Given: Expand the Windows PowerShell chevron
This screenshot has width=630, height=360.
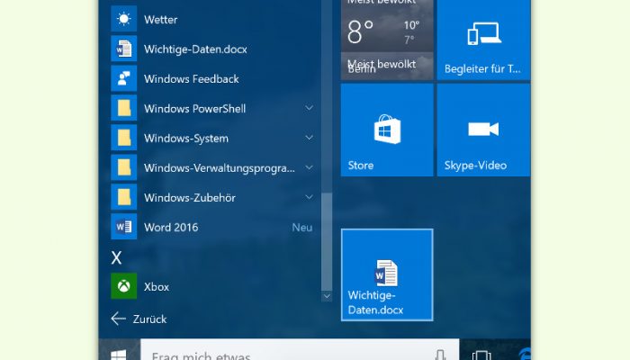Looking at the screenshot, I should point(309,108).
